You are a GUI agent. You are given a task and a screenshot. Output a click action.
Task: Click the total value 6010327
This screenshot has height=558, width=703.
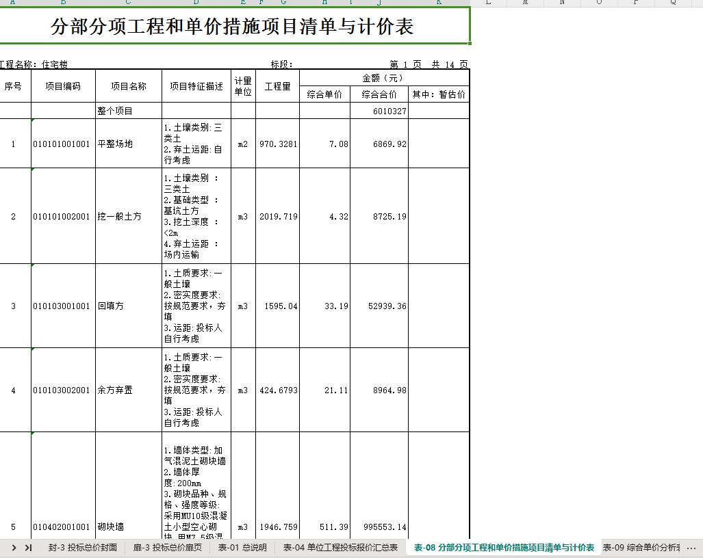coord(379,111)
